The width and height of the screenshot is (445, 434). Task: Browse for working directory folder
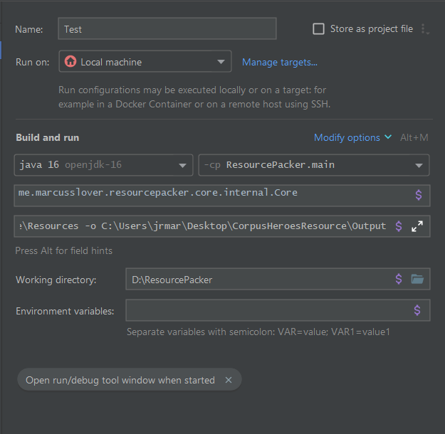417,279
